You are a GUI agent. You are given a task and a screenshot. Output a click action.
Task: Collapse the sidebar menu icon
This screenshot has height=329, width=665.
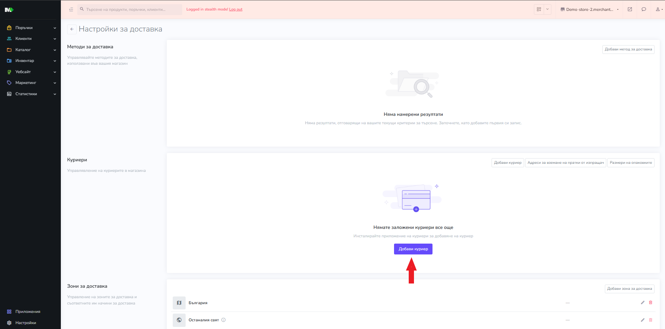click(x=71, y=9)
